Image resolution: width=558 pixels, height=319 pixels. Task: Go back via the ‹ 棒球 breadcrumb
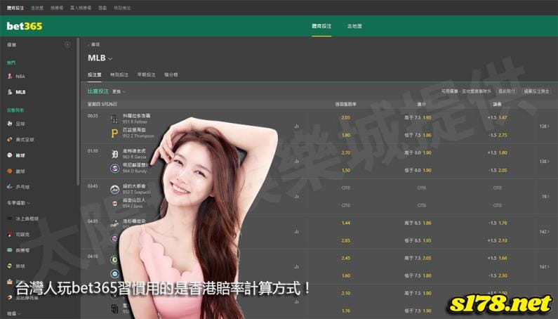click(94, 44)
